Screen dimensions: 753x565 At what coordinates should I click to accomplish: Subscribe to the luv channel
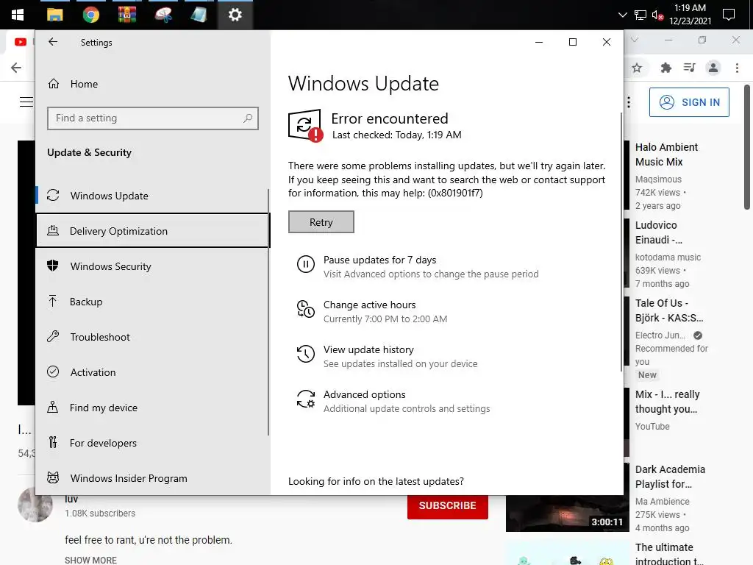tap(448, 506)
